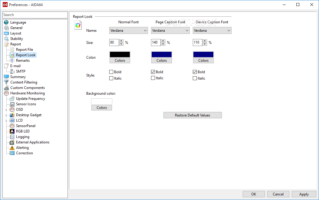The height and width of the screenshot is (200, 319).
Task: Click Colors button under Page Caption Font
Action: click(162, 61)
